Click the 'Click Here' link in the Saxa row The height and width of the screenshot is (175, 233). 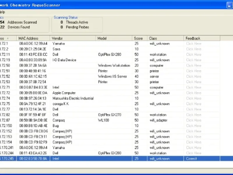coord(194,49)
